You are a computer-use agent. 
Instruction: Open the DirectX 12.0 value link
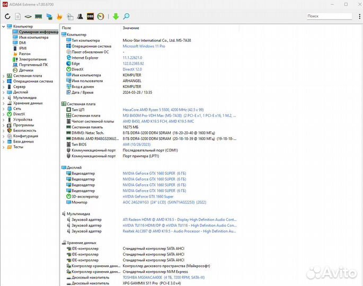click(132, 69)
